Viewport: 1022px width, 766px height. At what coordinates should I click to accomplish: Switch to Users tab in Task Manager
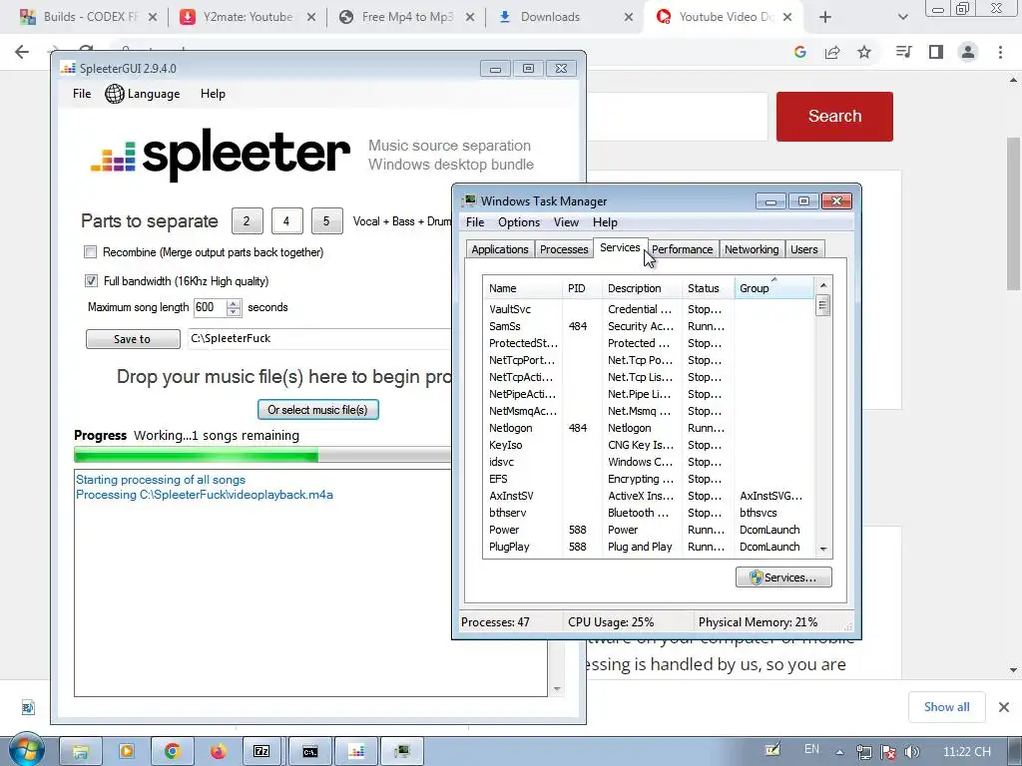pos(803,249)
